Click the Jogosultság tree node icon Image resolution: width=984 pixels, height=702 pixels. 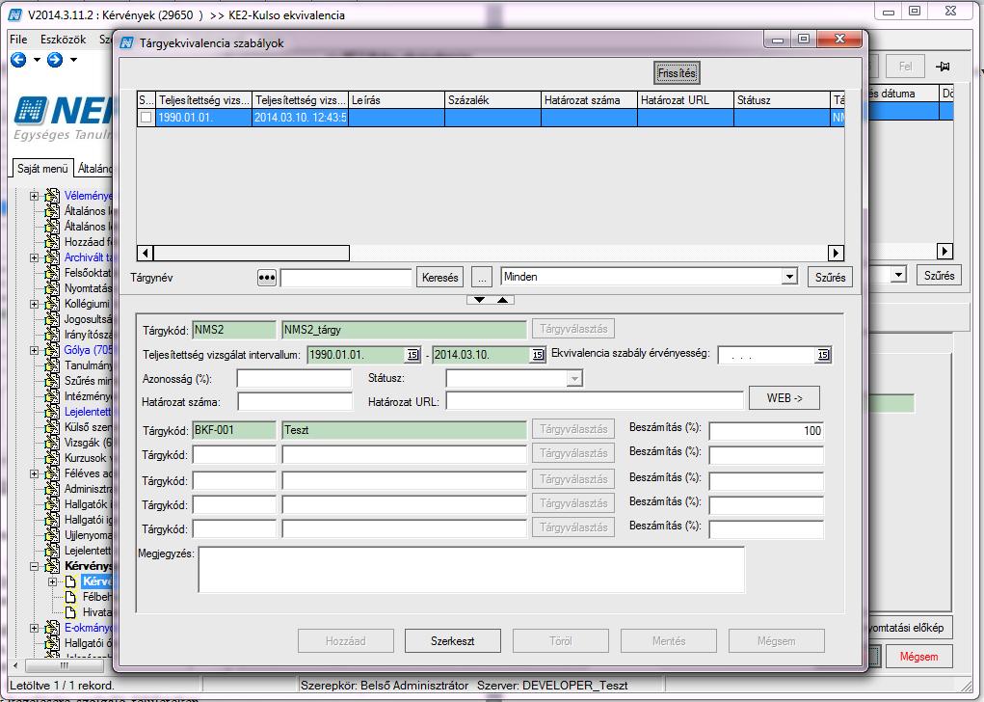coord(52,319)
